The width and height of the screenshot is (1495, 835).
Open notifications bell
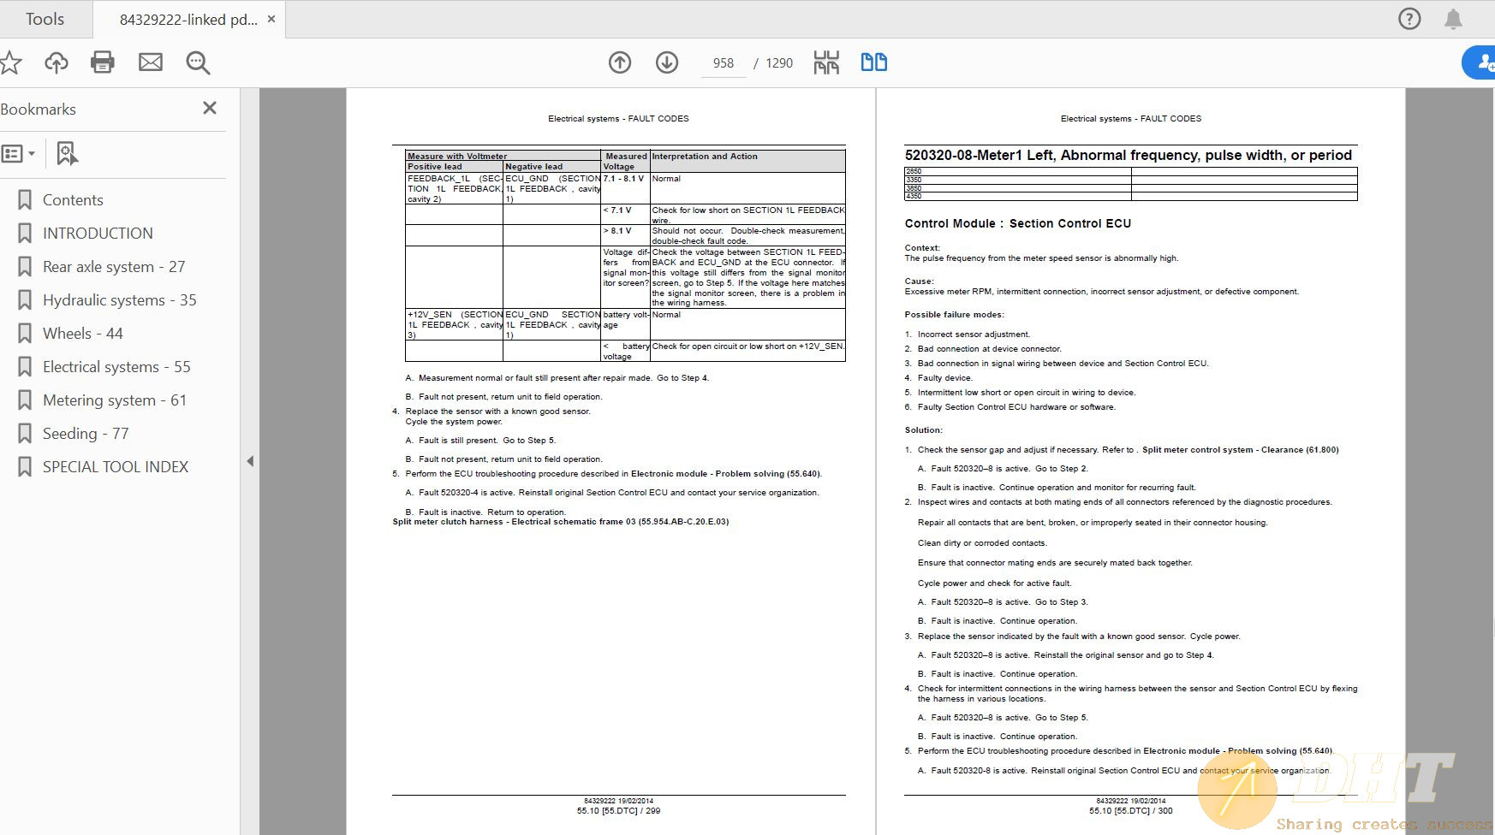pos(1453,19)
